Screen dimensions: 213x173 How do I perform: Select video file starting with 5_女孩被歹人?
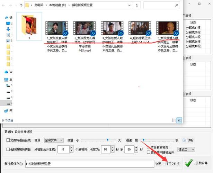pos(168,37)
